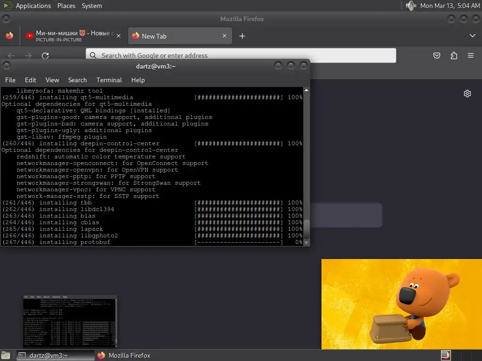This screenshot has width=482, height=361.
Task: Open the Extensions puzzle icon
Action: pyautogui.click(x=454, y=55)
